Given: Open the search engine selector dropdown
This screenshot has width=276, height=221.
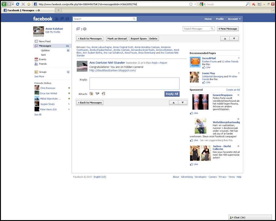Looking at the screenshot, I should [x=203, y=4].
